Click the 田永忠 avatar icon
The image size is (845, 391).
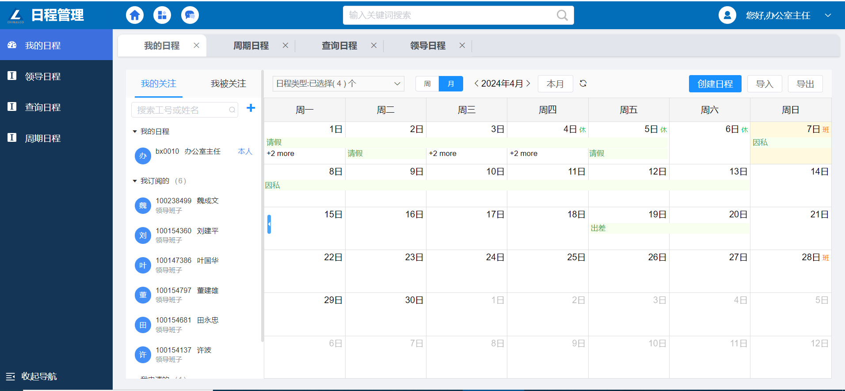143,325
